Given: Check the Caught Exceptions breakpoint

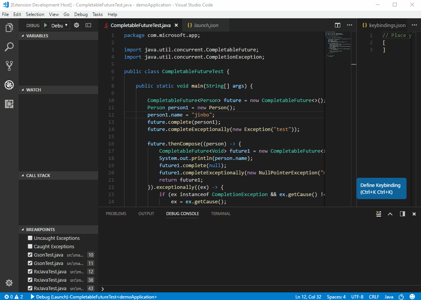Looking at the screenshot, I should tap(30, 246).
